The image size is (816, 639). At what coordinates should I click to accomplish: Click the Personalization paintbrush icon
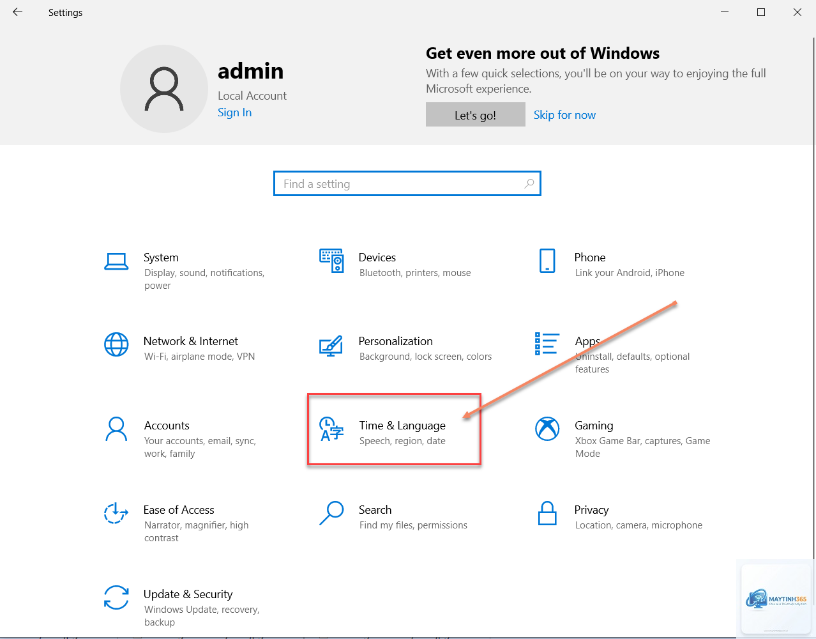tap(331, 346)
